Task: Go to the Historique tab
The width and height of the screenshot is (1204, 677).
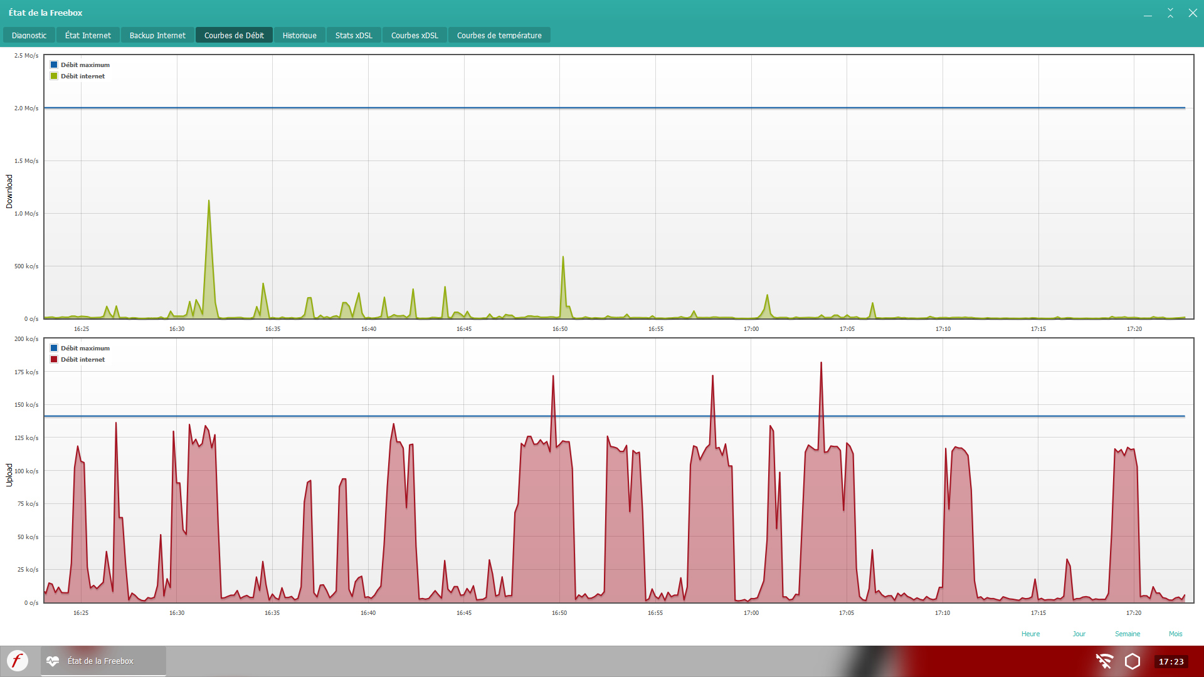Action: pyautogui.click(x=300, y=35)
